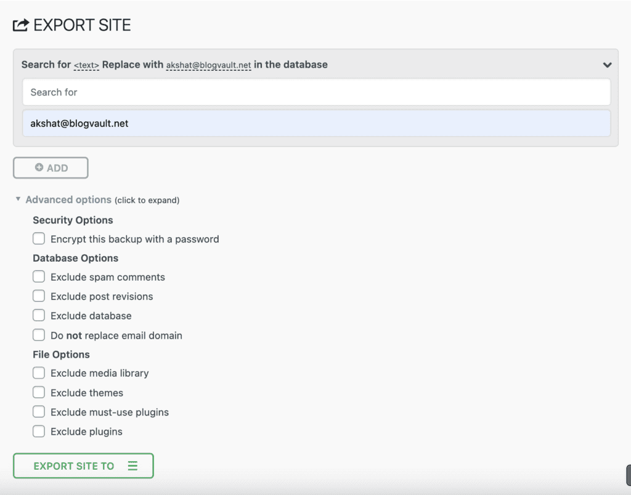
Task: Focus the Search for input field
Action: pyautogui.click(x=316, y=92)
